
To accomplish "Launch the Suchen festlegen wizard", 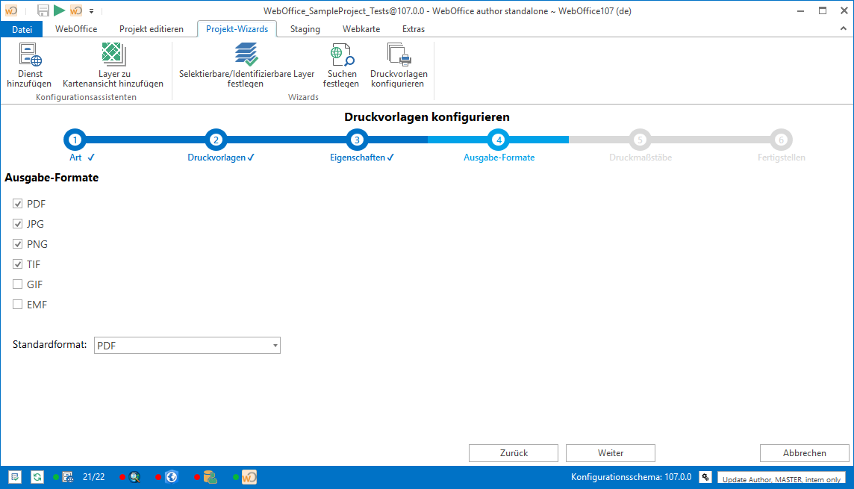I will (341, 63).
